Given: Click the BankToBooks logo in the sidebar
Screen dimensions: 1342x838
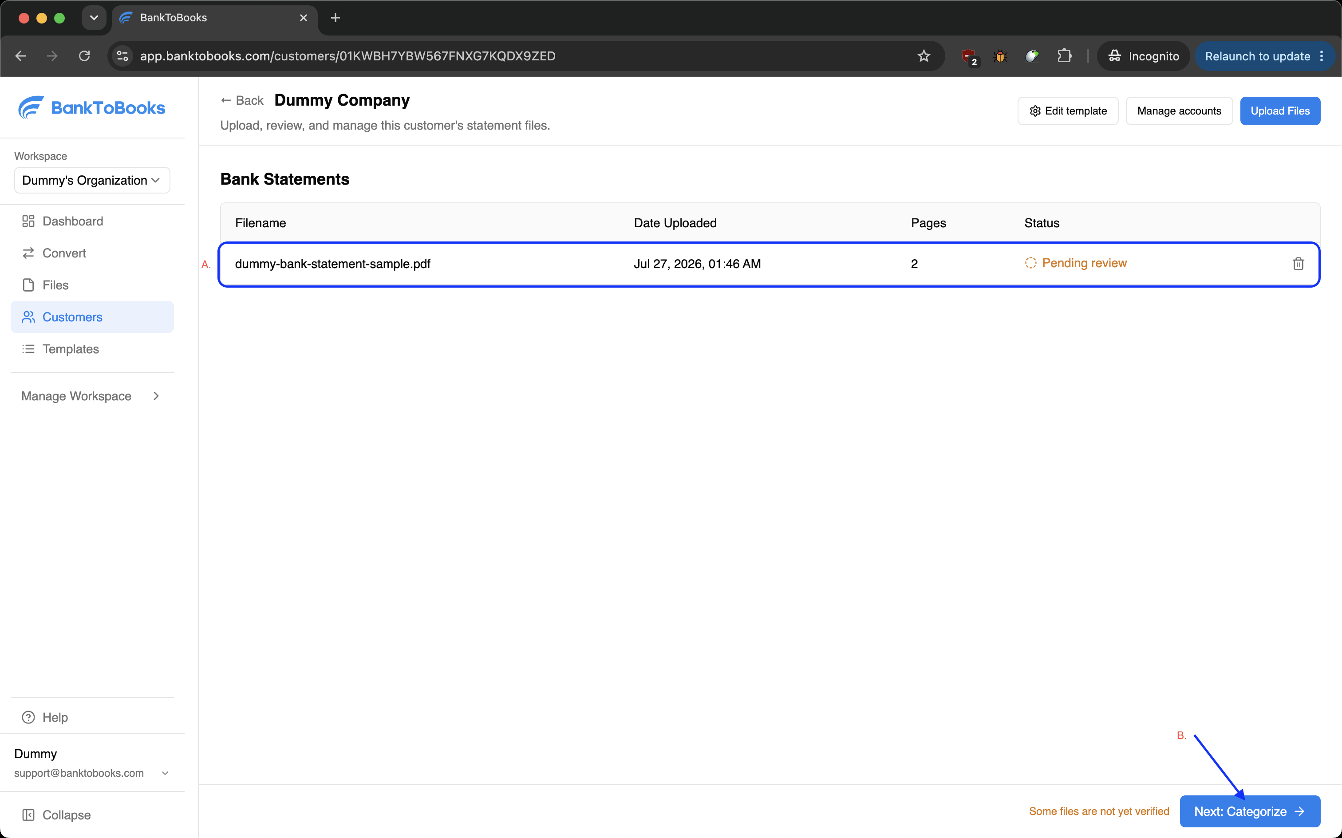Looking at the screenshot, I should 91,107.
